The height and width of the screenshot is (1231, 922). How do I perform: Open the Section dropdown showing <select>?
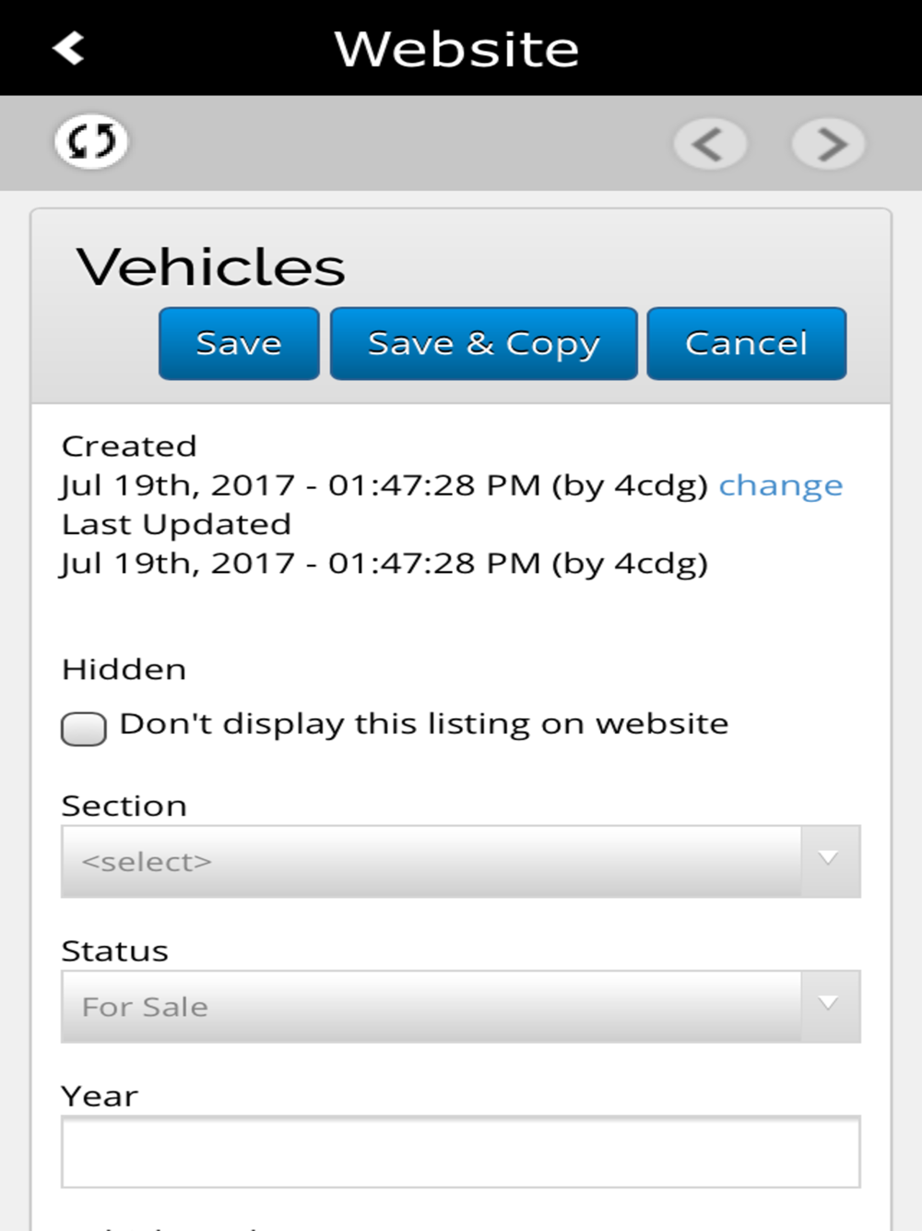(x=461, y=861)
